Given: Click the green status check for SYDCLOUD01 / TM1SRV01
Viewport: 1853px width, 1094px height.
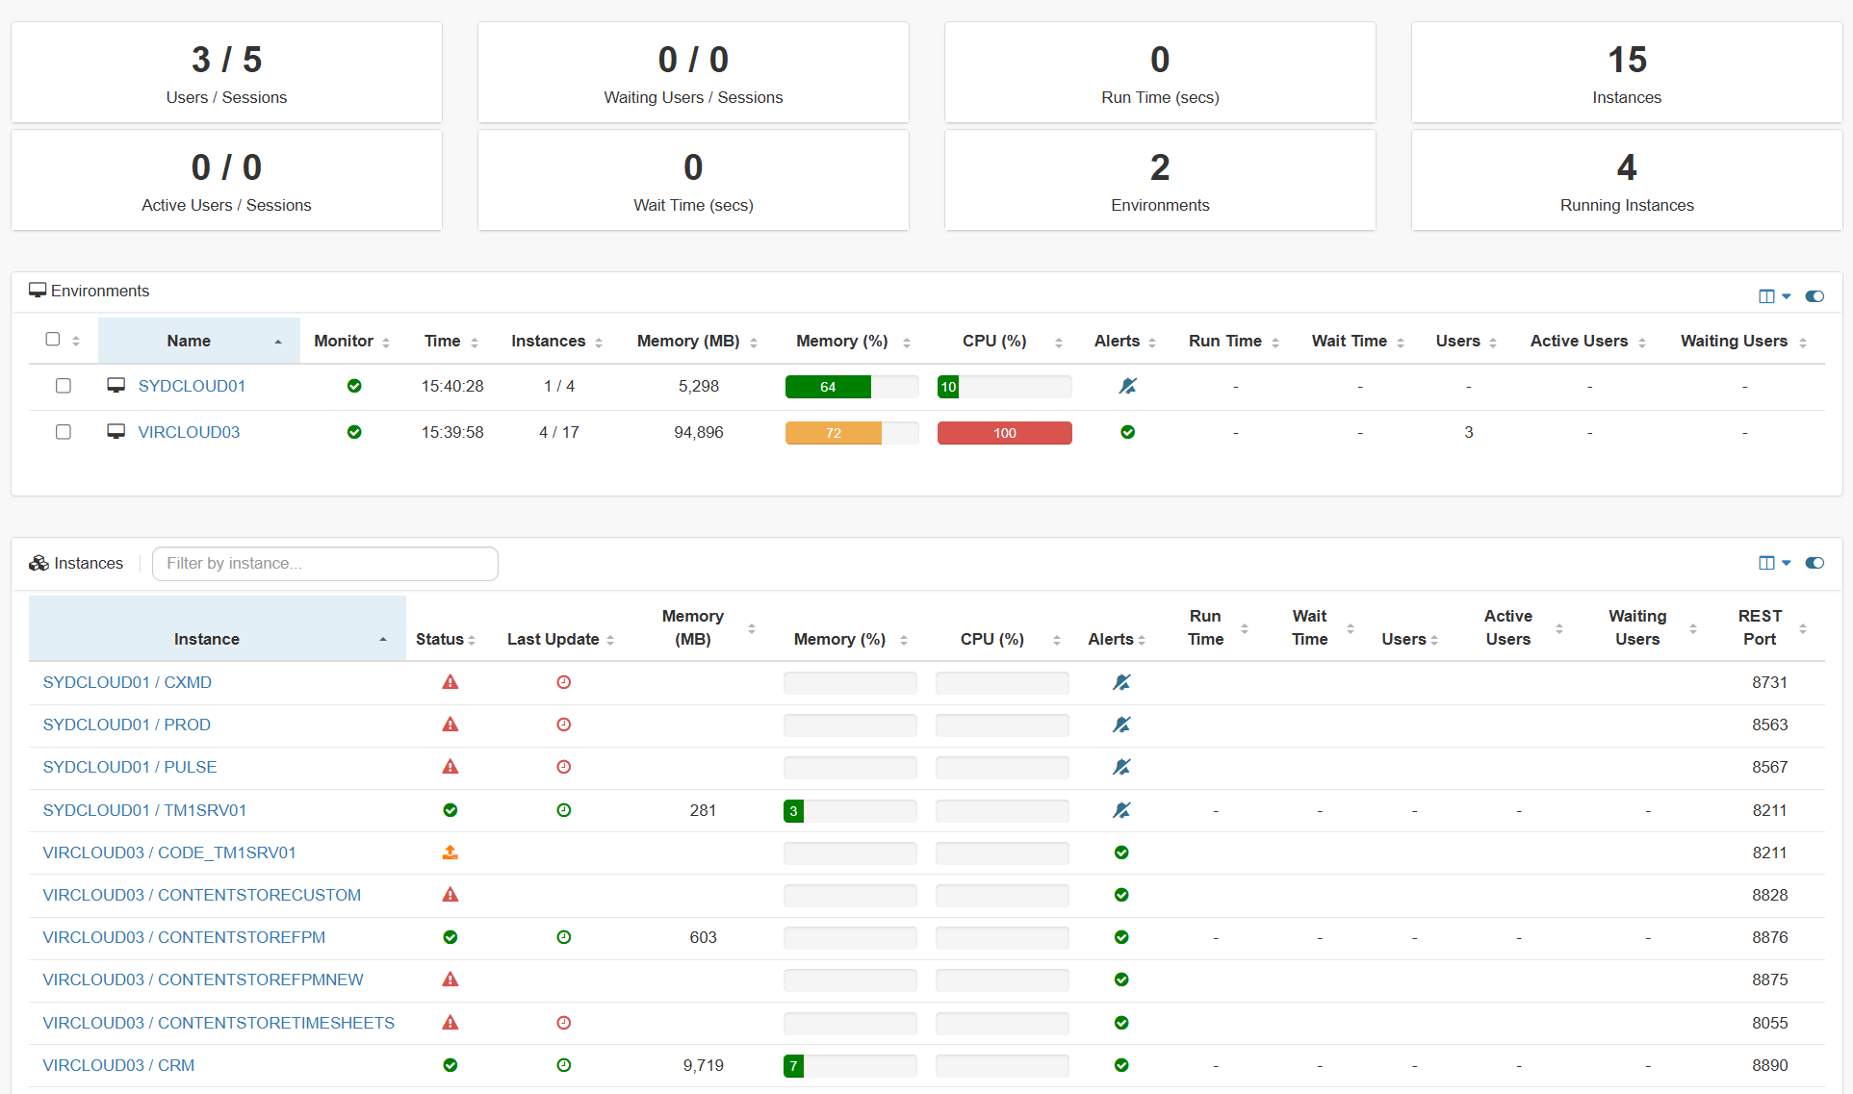Looking at the screenshot, I should (450, 810).
